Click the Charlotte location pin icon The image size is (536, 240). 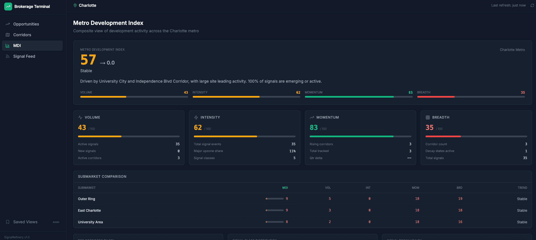click(x=75, y=5)
